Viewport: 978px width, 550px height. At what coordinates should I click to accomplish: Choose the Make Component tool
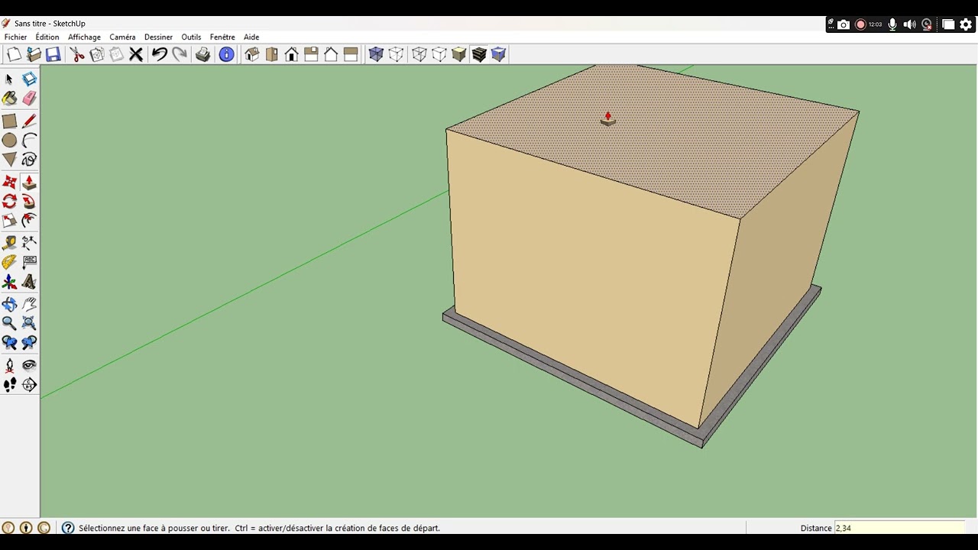coord(29,79)
